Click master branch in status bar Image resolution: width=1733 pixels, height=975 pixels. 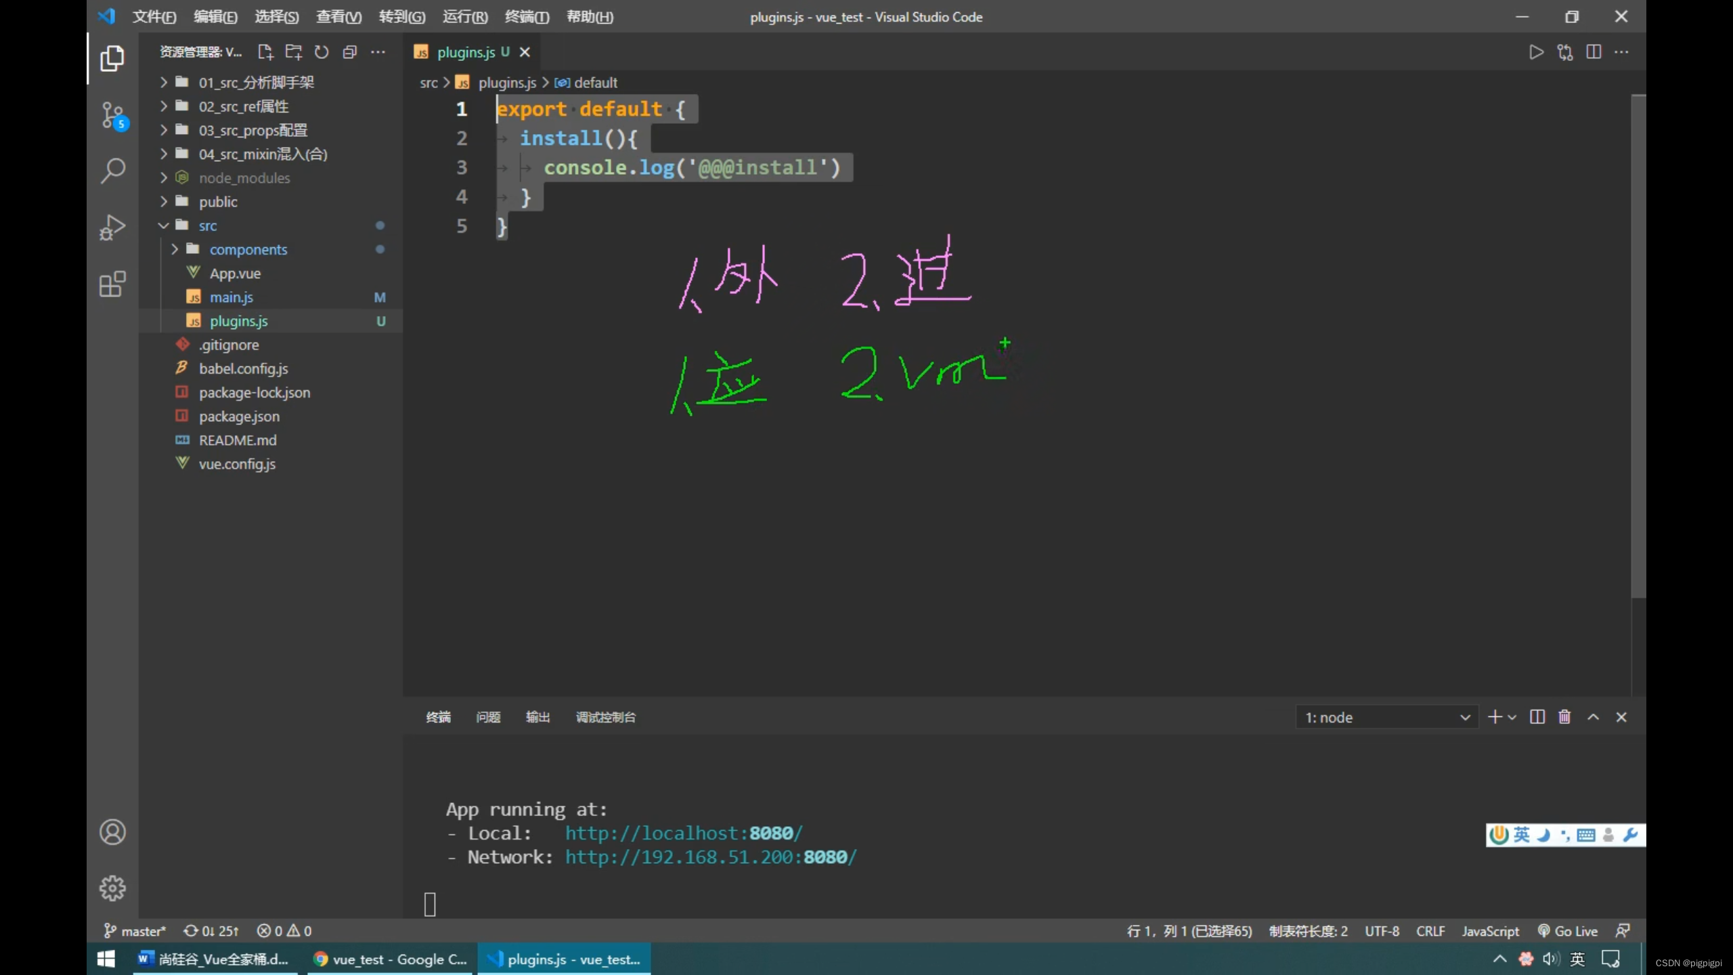pos(135,931)
